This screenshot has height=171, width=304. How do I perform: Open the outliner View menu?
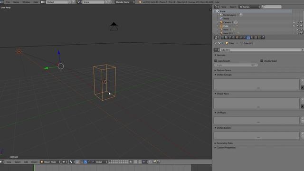[224, 7]
